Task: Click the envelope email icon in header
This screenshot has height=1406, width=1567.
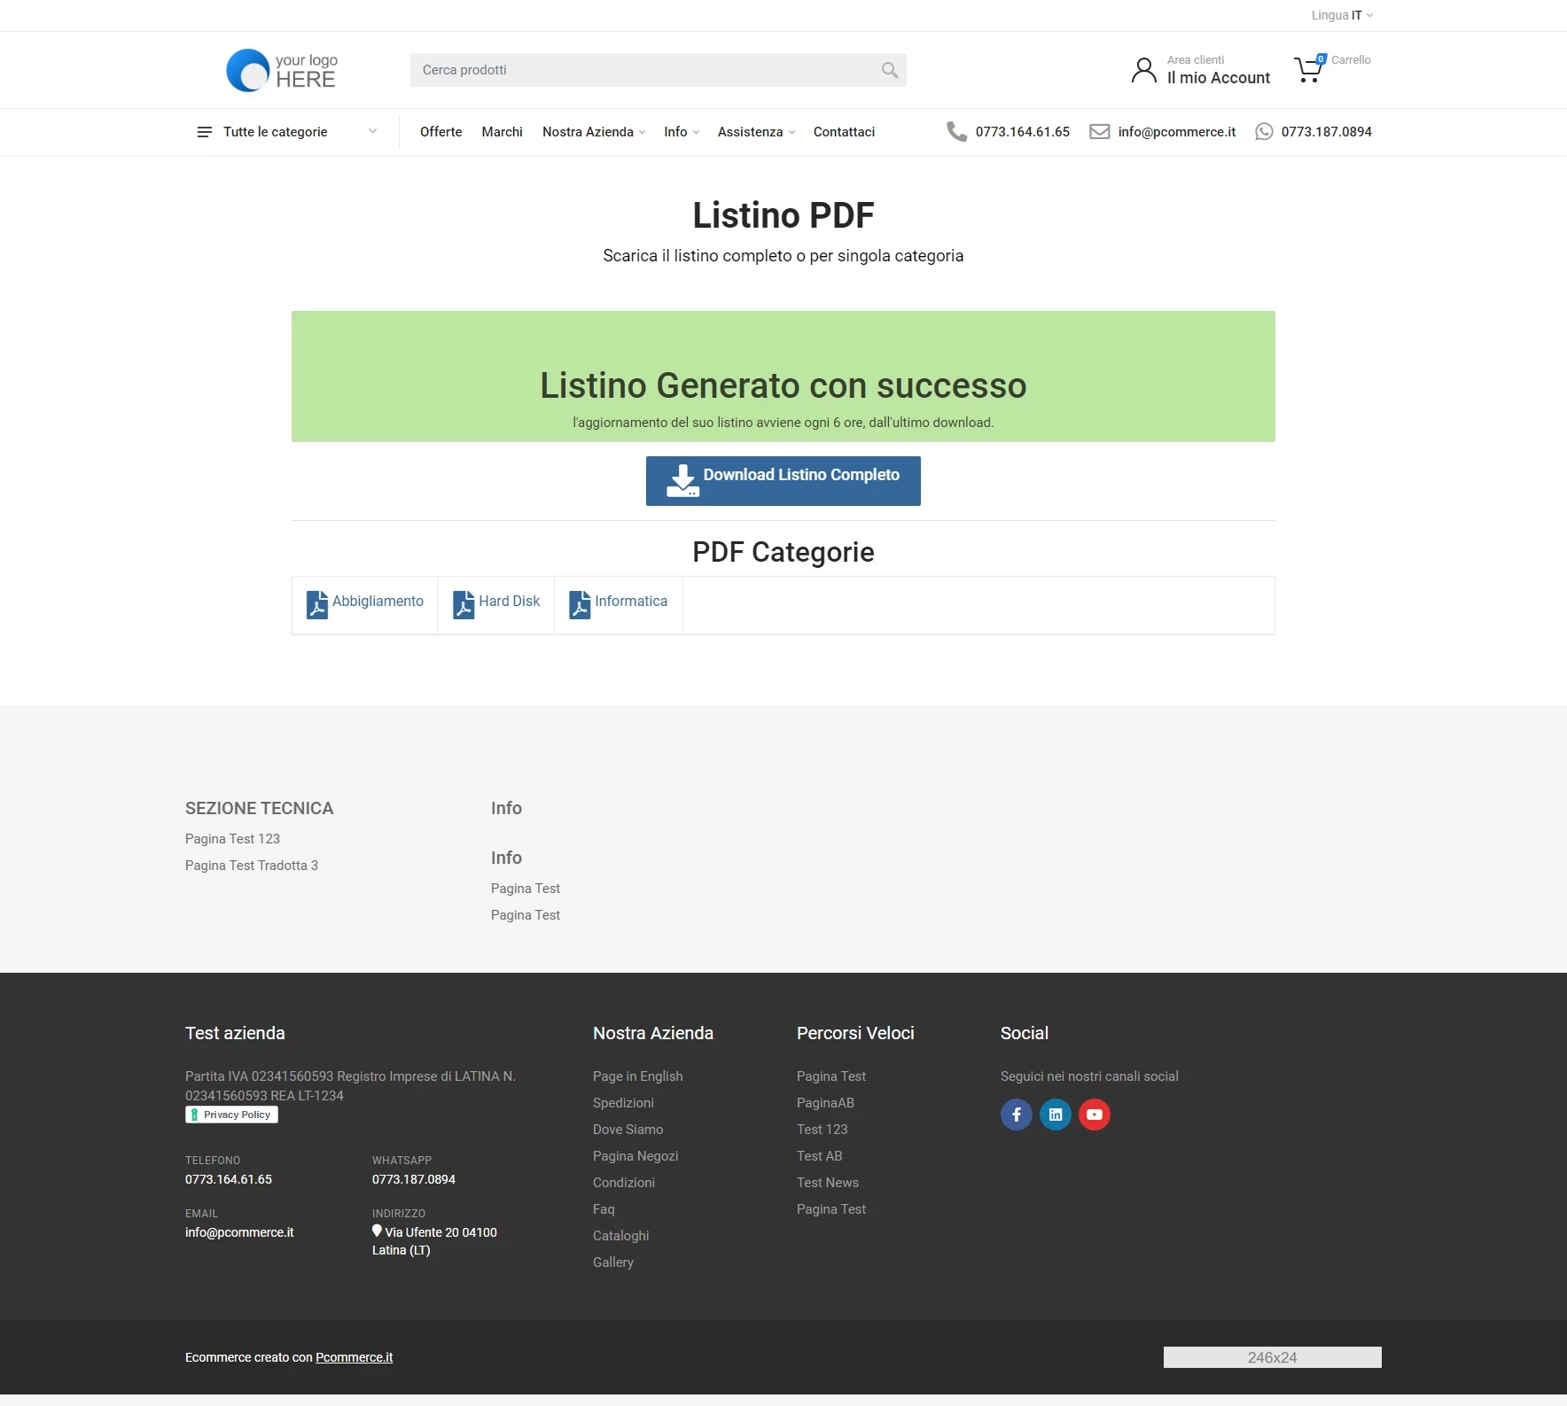Action: click(x=1100, y=132)
